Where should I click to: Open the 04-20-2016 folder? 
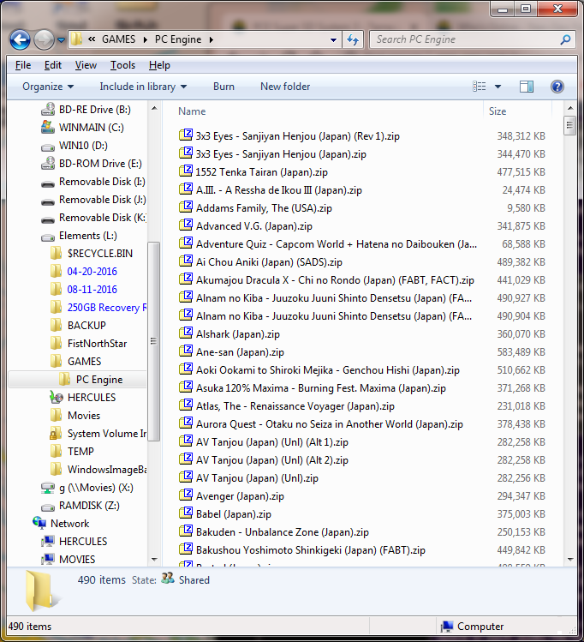(92, 272)
